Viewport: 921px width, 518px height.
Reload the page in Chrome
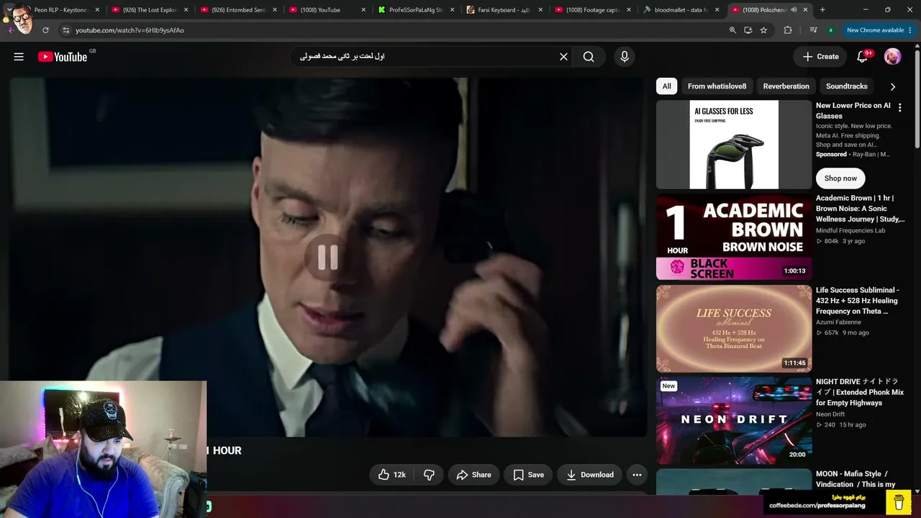tap(45, 30)
